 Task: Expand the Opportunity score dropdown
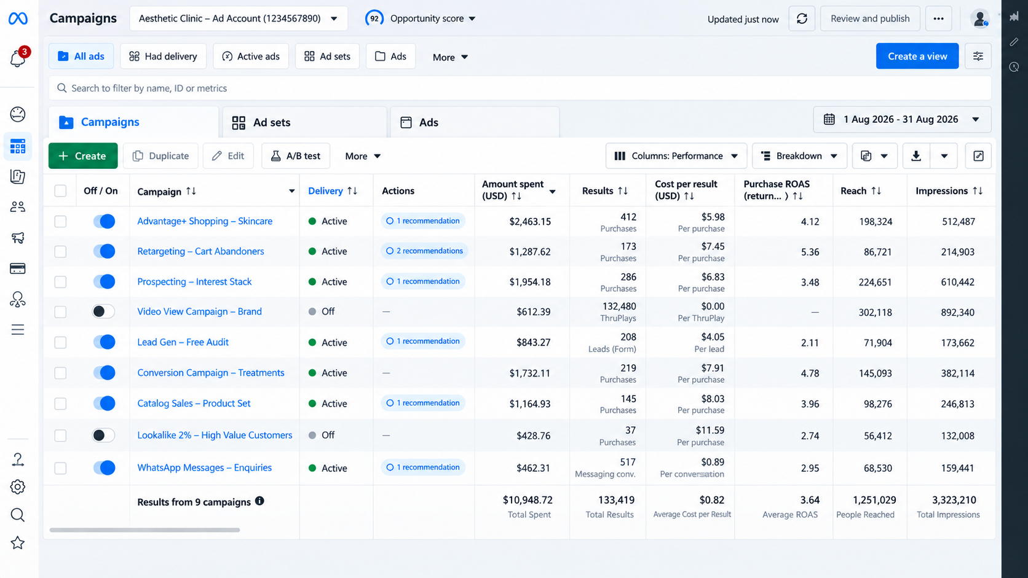point(421,18)
